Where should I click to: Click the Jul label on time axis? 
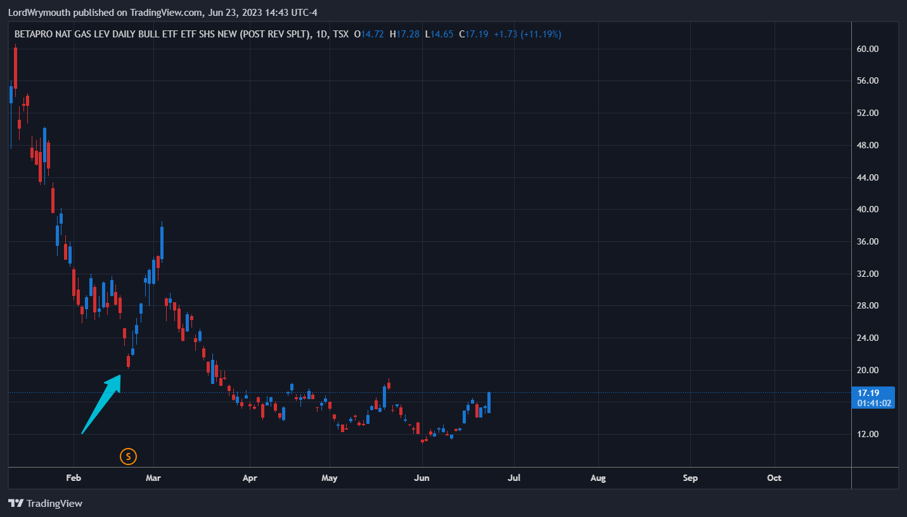click(x=514, y=478)
